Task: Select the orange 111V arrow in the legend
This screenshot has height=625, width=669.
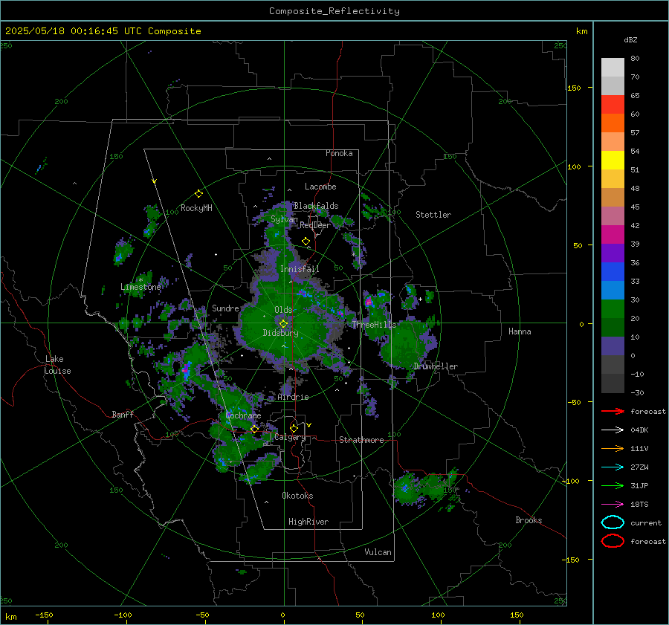Action: 613,448
